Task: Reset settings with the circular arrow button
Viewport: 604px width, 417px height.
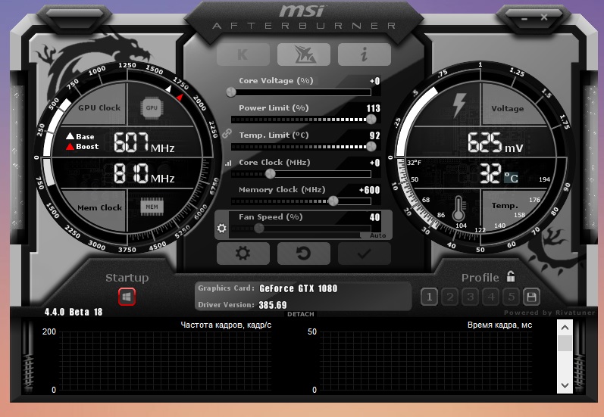Action: tap(304, 254)
